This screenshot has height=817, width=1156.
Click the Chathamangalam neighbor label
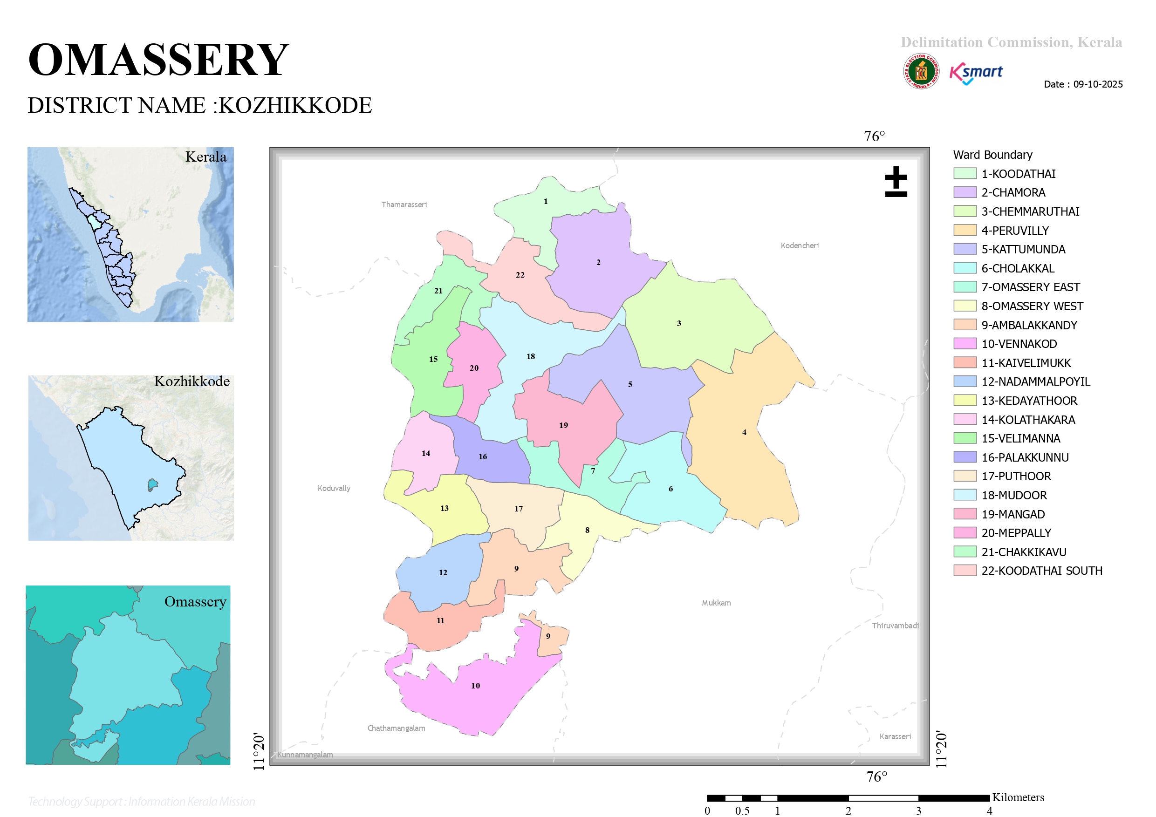[396, 728]
